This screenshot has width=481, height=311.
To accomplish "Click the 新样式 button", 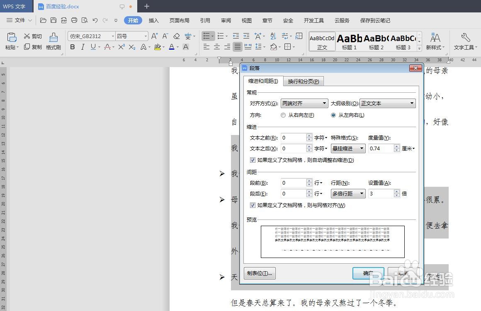I will tap(435, 41).
